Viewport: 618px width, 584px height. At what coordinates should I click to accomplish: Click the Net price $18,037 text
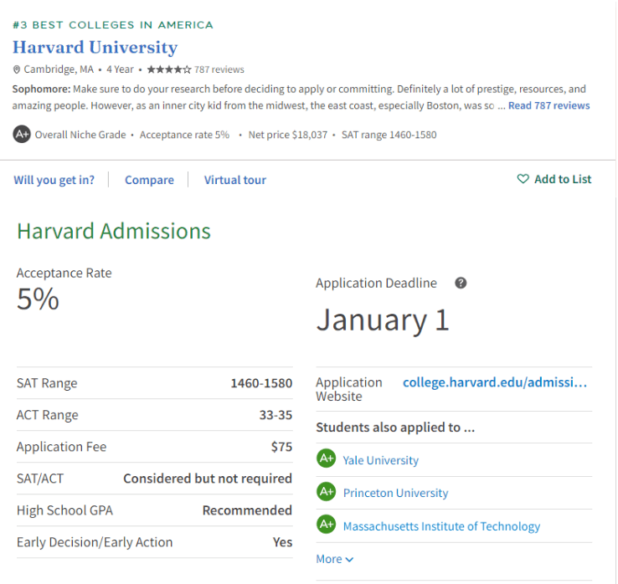[x=288, y=135]
